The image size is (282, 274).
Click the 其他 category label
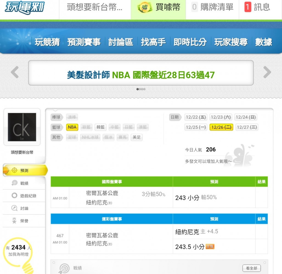(57, 137)
